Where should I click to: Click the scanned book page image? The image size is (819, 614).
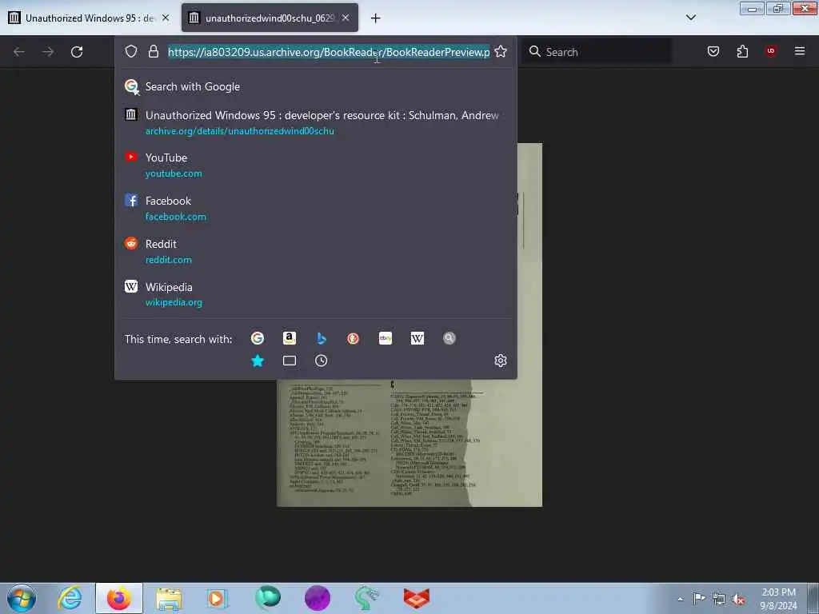point(409,443)
